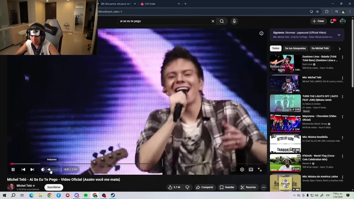
Task: Open File Explorer from taskbar
Action: tap(40, 195)
